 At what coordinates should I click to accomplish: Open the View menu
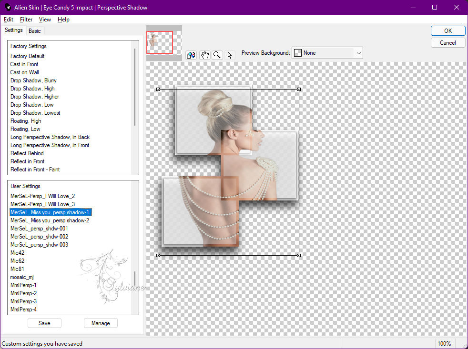[45, 20]
